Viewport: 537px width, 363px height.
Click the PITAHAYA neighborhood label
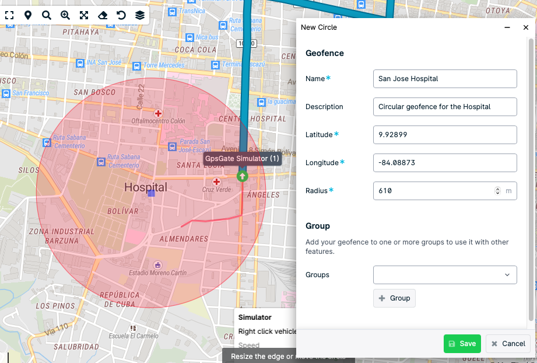point(80,32)
